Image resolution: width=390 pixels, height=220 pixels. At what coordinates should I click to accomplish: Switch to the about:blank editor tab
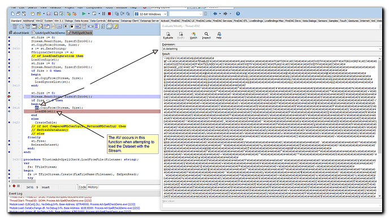19,33
